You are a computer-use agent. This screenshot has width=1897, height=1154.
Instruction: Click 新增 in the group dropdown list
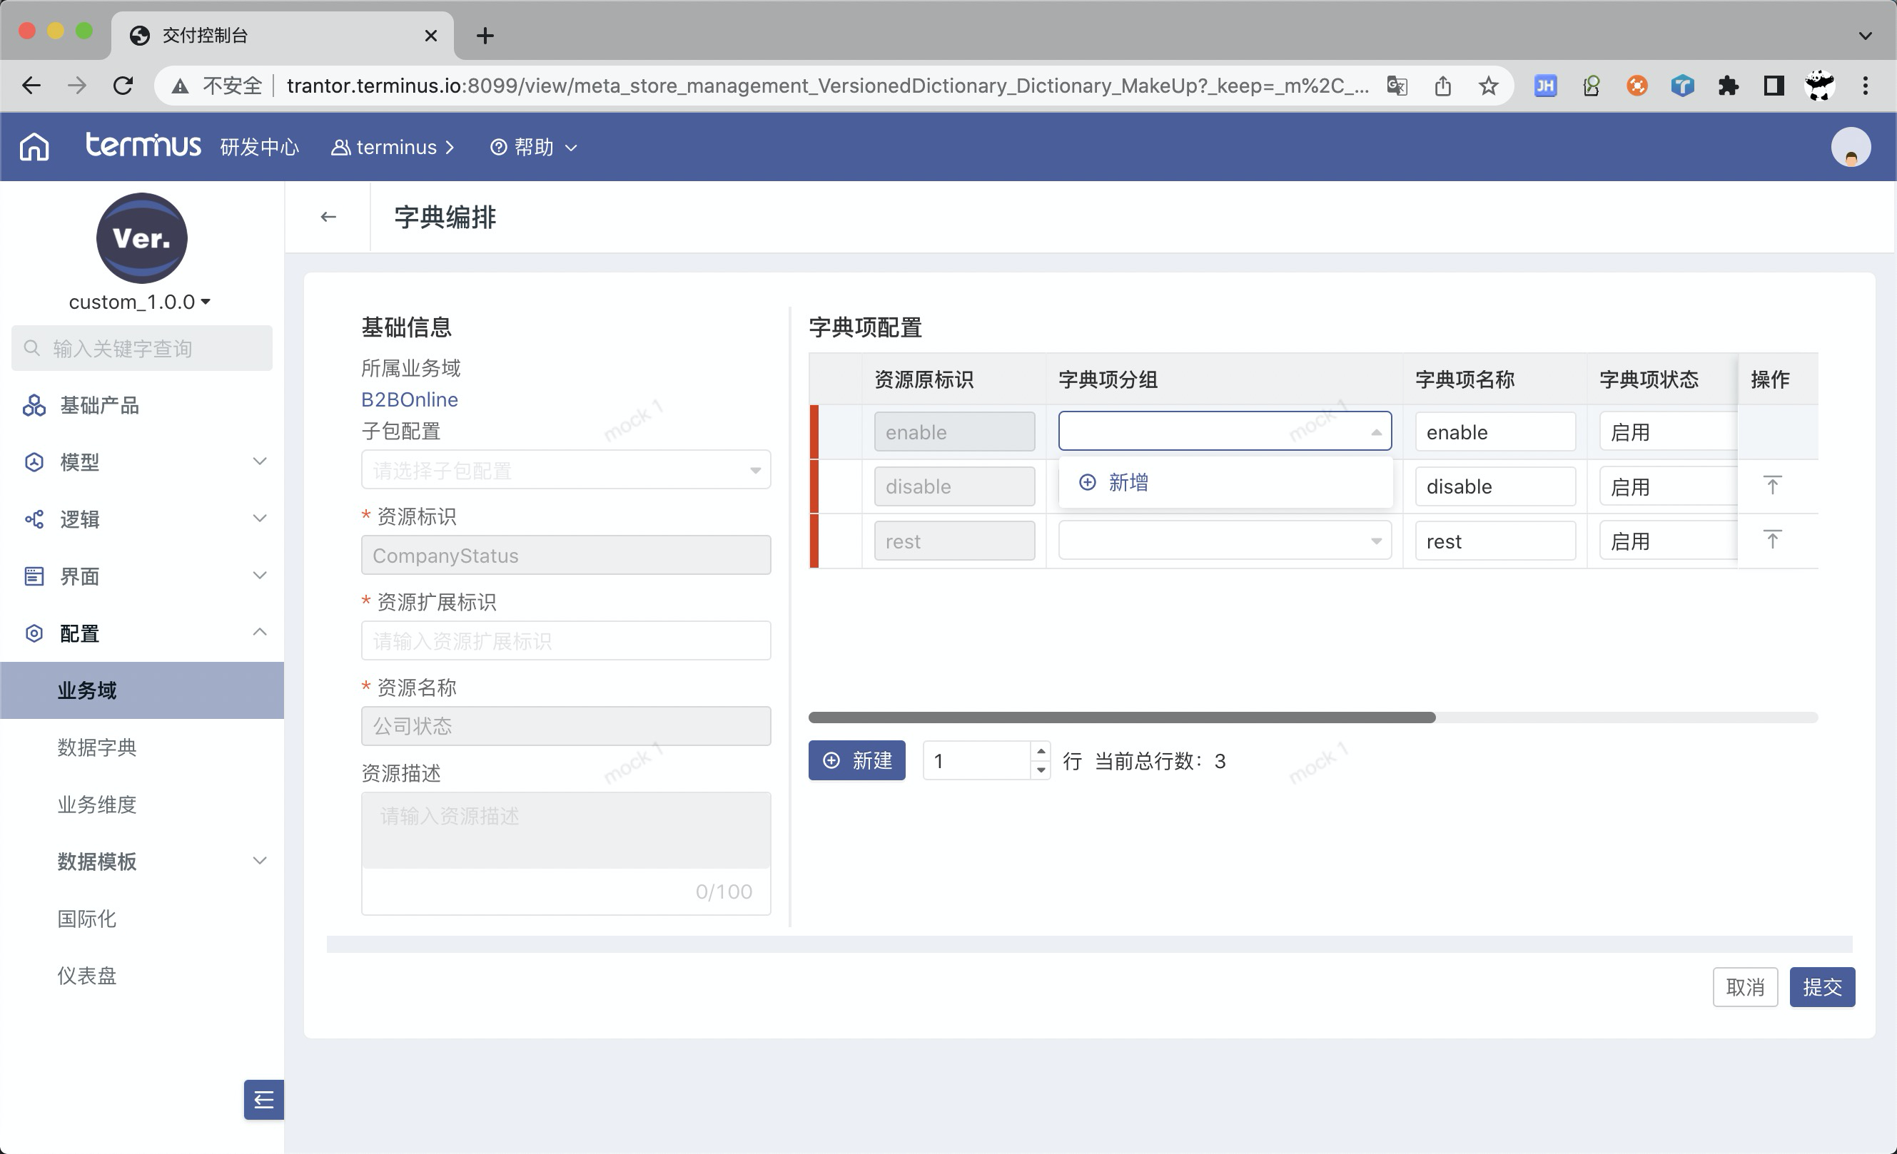(1225, 482)
